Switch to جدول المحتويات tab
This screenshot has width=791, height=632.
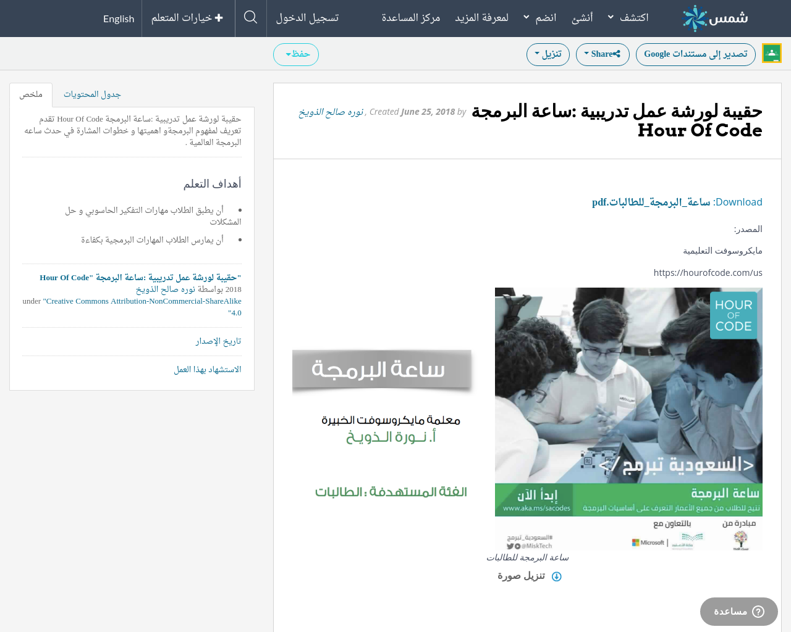click(92, 94)
